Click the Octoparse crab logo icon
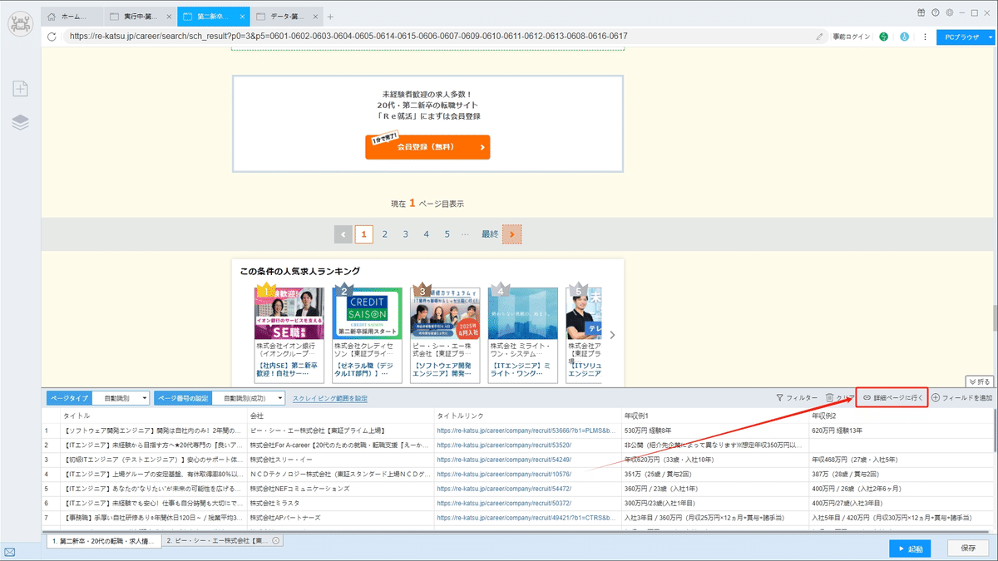The height and width of the screenshot is (561, 998). pos(20,24)
